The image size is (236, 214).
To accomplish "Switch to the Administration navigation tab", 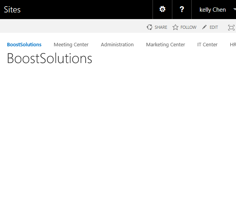I will [x=117, y=45].
